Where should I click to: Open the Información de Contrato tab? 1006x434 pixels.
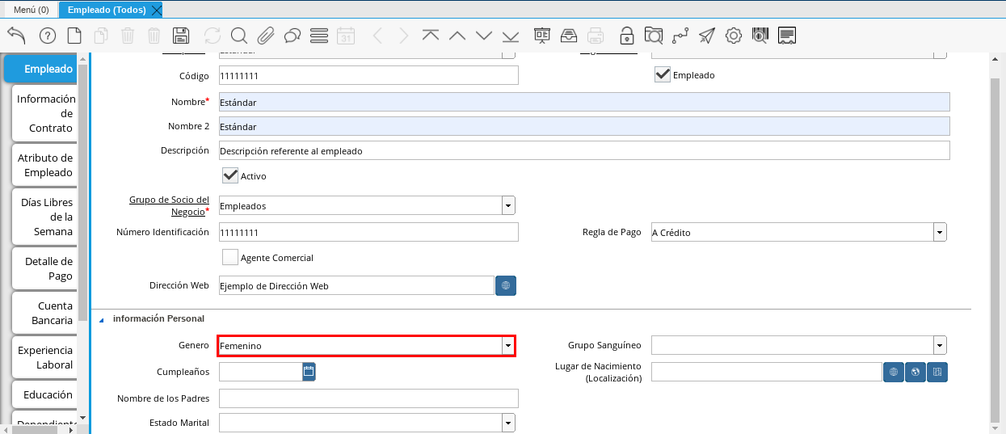point(45,113)
